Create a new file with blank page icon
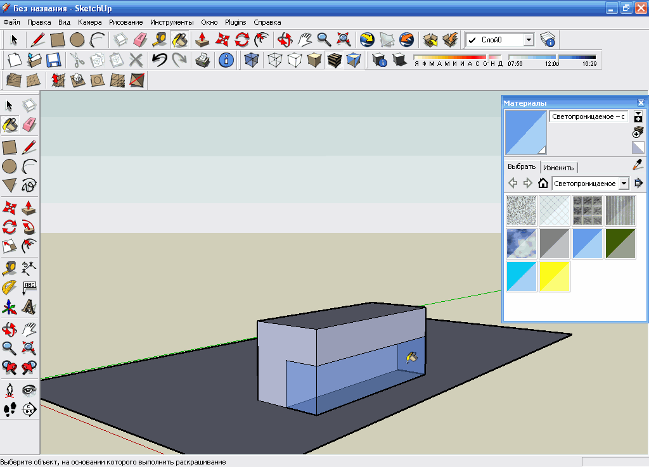 pyautogui.click(x=15, y=60)
